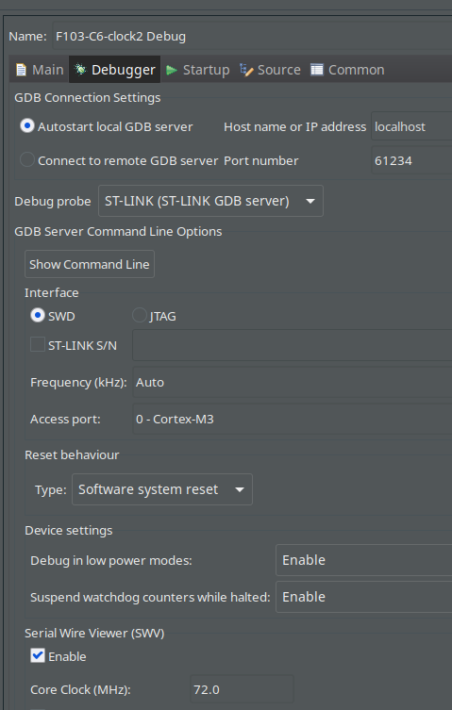Viewport: 452px width, 710px height.
Task: Click the Common tab table icon
Action: point(317,70)
